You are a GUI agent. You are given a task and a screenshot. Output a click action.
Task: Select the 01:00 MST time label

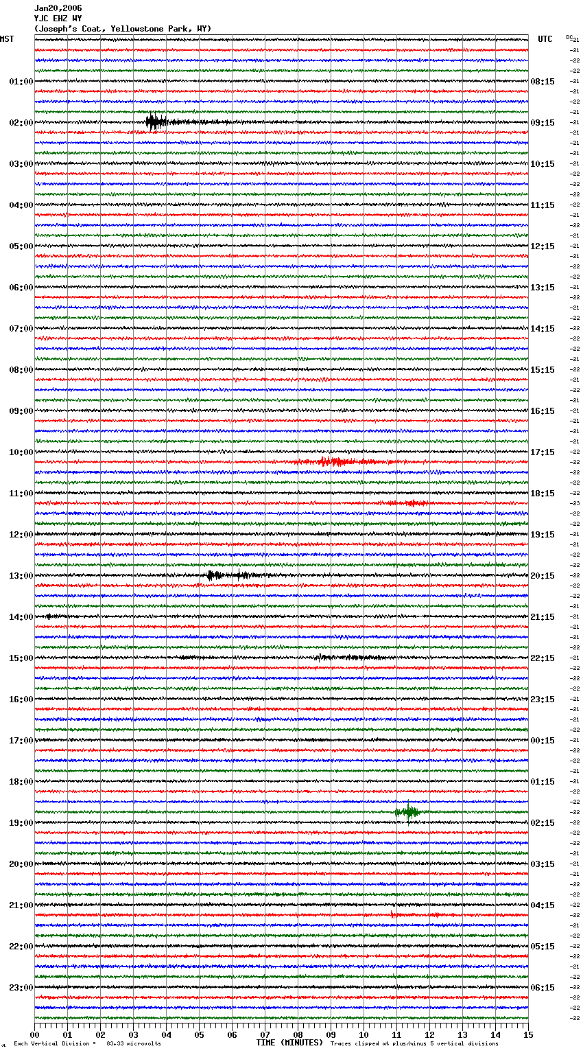(x=21, y=82)
